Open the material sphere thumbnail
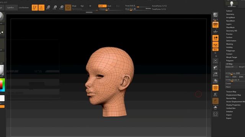Screen dimensions: 245x137 pyautogui.click(x=2, y=70)
